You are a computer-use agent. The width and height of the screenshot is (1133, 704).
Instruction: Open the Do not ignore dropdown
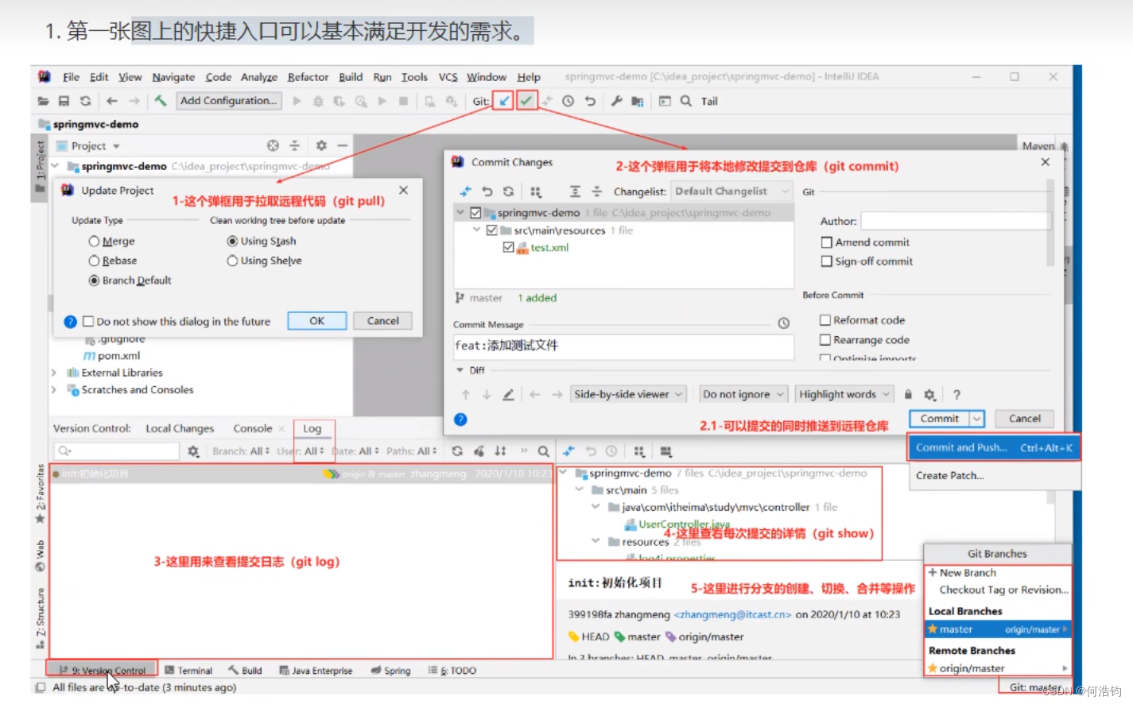(743, 394)
